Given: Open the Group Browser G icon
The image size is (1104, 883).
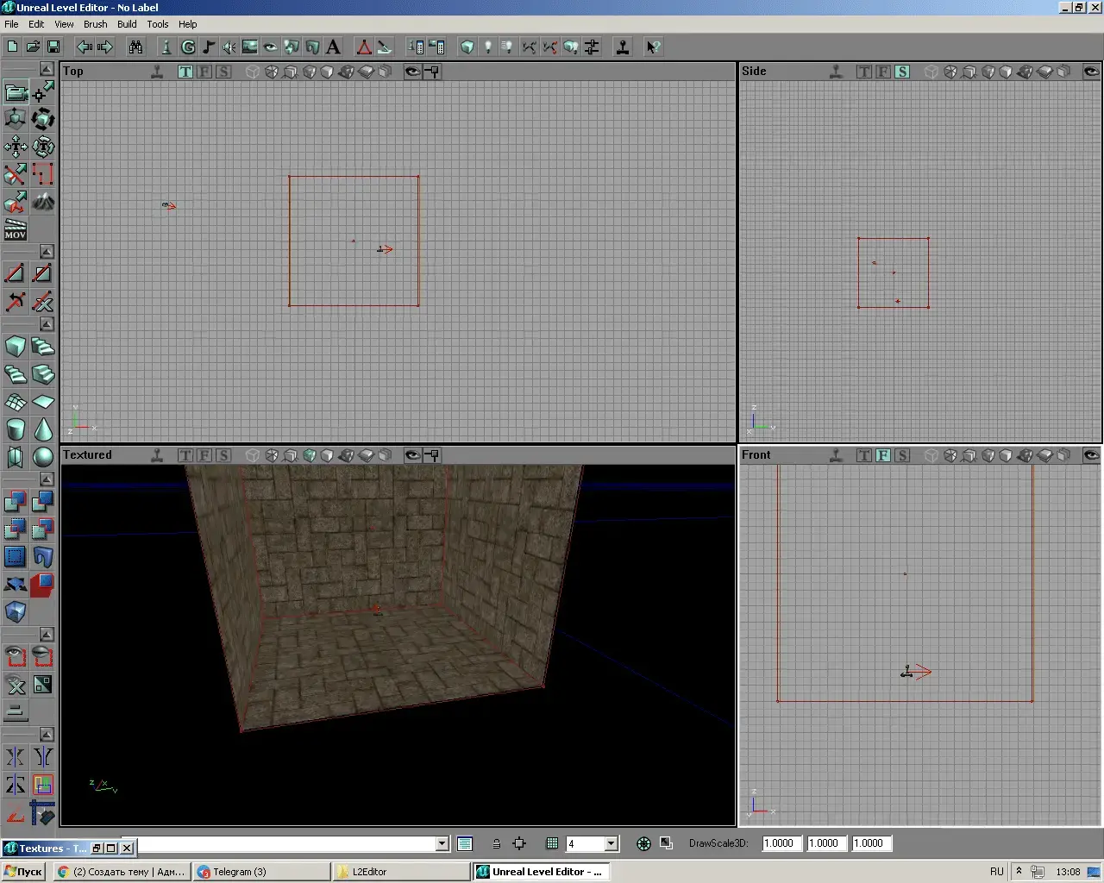Looking at the screenshot, I should 187,47.
